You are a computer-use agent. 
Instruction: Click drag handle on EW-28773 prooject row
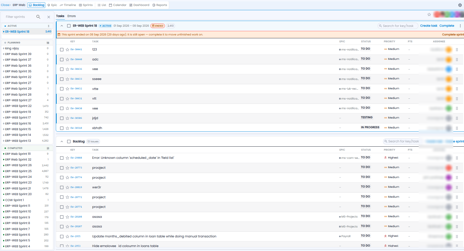coord(457,168)
